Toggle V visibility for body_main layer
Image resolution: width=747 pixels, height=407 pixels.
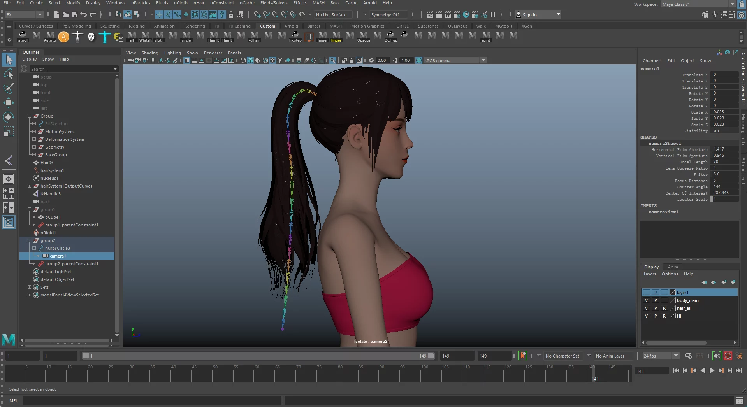tap(647, 300)
